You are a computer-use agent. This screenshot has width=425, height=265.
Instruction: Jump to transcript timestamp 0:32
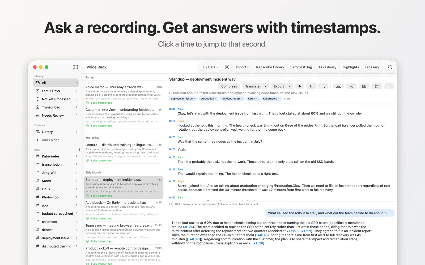coord(172,169)
